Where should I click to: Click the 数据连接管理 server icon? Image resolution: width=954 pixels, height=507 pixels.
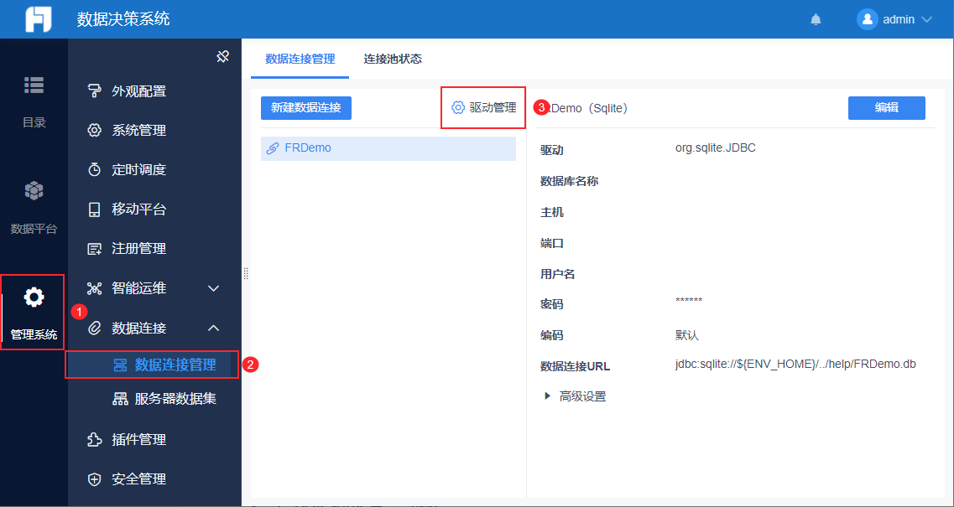point(120,365)
